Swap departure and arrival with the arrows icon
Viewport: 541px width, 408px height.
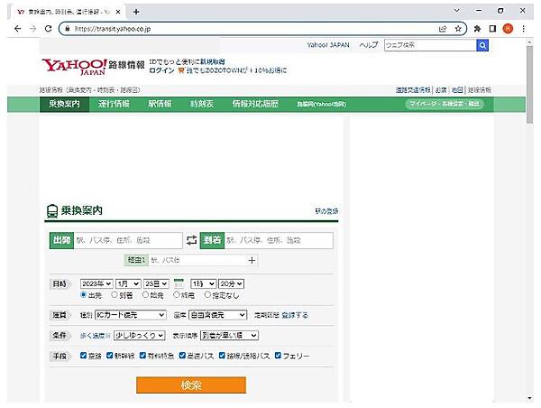click(x=191, y=240)
